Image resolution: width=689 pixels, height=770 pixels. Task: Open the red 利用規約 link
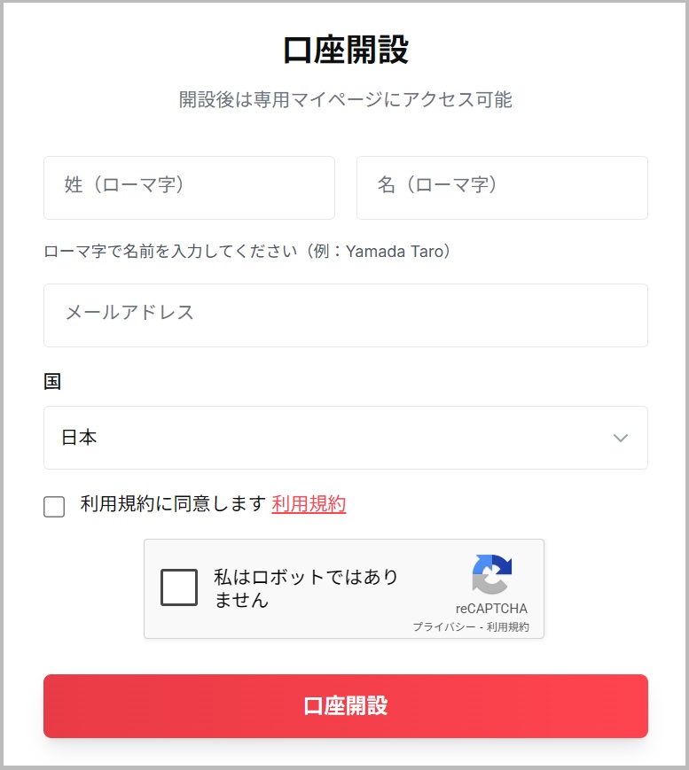tap(309, 504)
